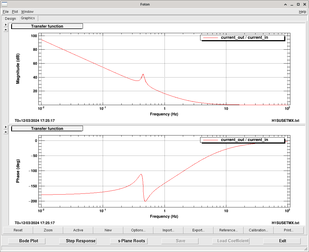Click the Calibration... button
The image size is (309, 252).
[x=258, y=230]
